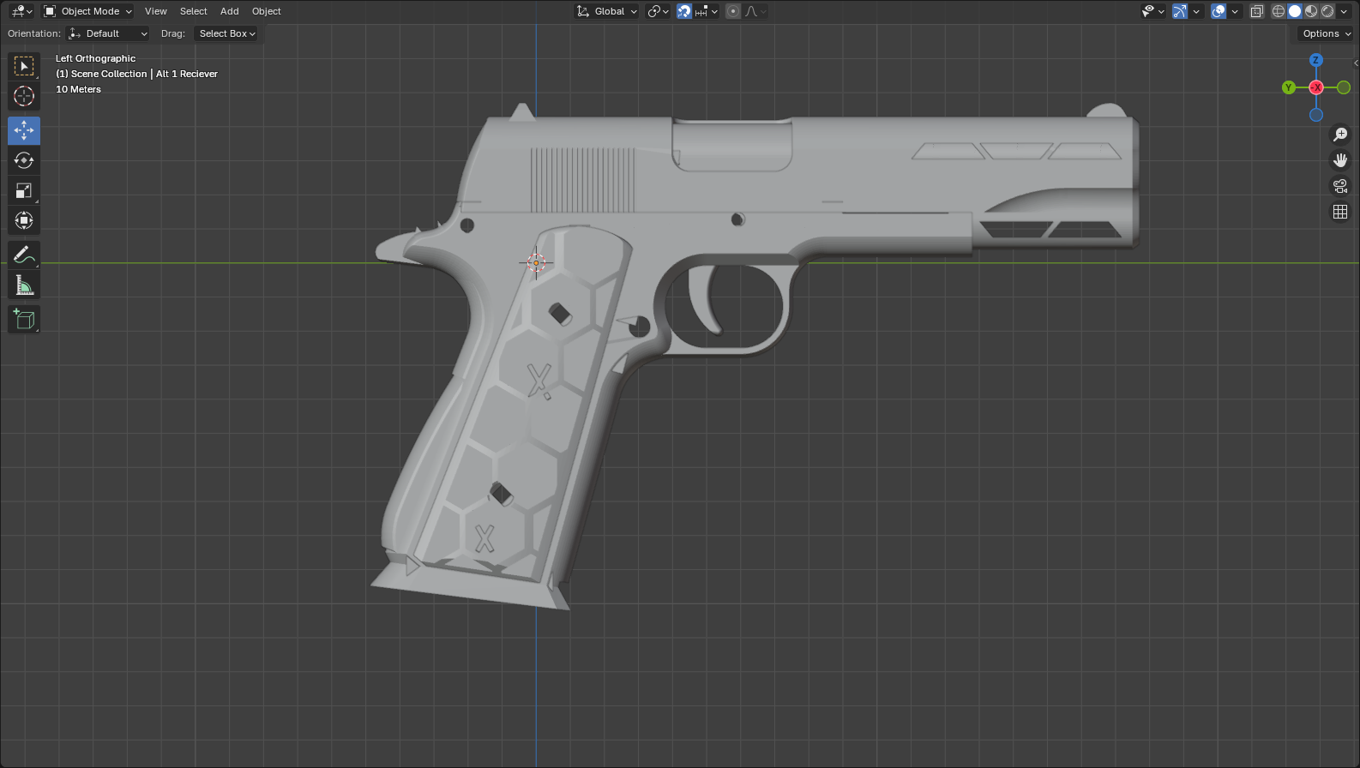Activate the Rotate tool

[x=24, y=160]
